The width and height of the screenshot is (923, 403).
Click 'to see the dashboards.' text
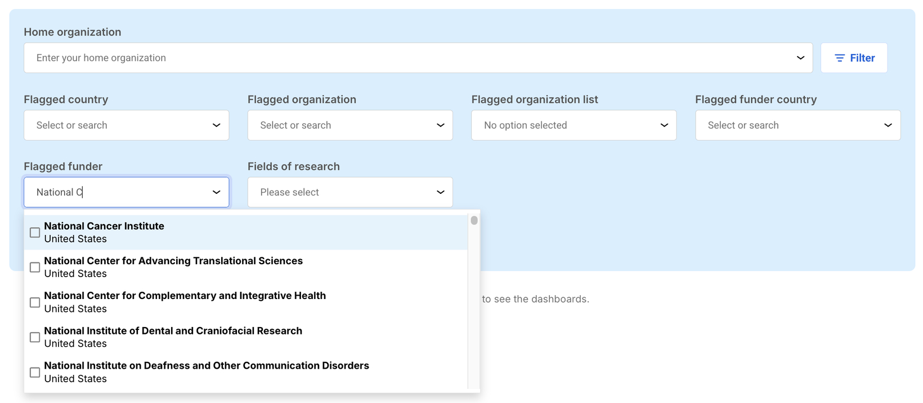535,299
